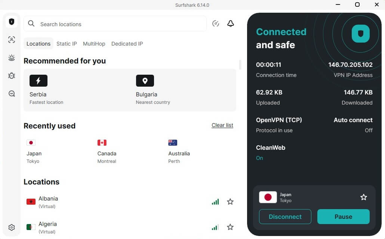The width and height of the screenshot is (385, 239).
Task: Pause the VPN connection
Action: point(343,217)
